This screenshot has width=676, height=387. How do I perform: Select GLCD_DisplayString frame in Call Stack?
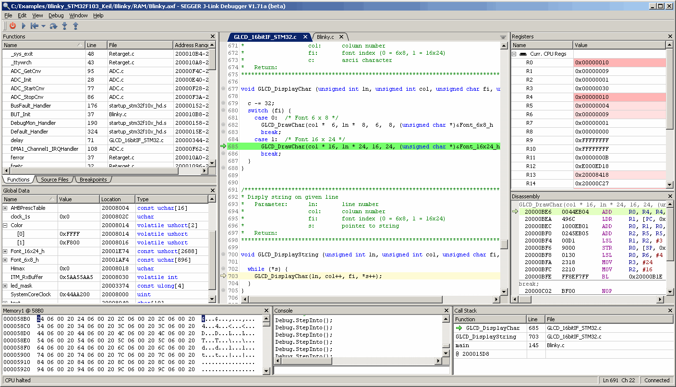[x=563, y=337]
